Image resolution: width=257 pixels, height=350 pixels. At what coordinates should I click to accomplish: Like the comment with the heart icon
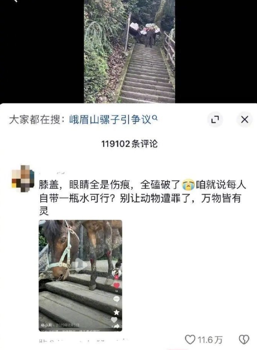pyautogui.click(x=190, y=340)
